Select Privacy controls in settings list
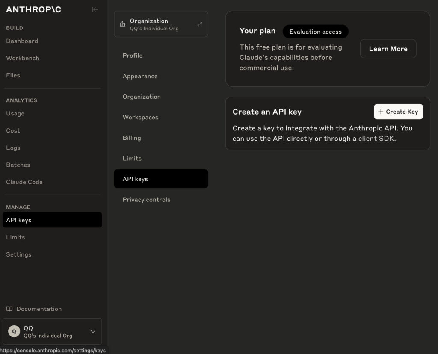The width and height of the screenshot is (438, 354). point(146,200)
